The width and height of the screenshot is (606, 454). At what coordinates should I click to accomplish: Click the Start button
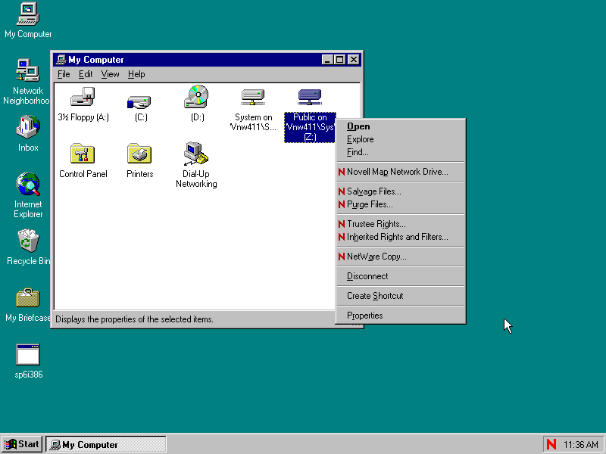[x=22, y=444]
